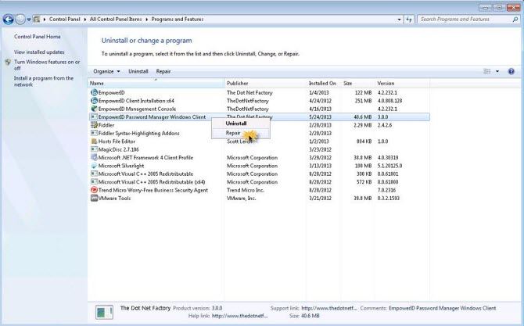524x326 pixels.
Task: Sort by the Size column header
Action: 357,83
